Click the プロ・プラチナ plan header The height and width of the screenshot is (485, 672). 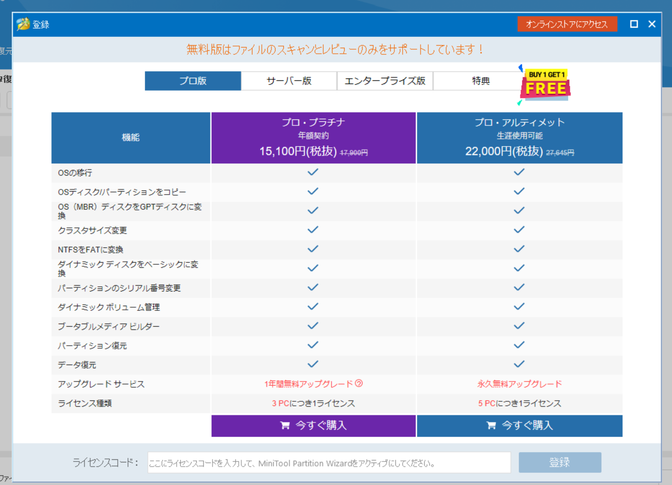(313, 138)
